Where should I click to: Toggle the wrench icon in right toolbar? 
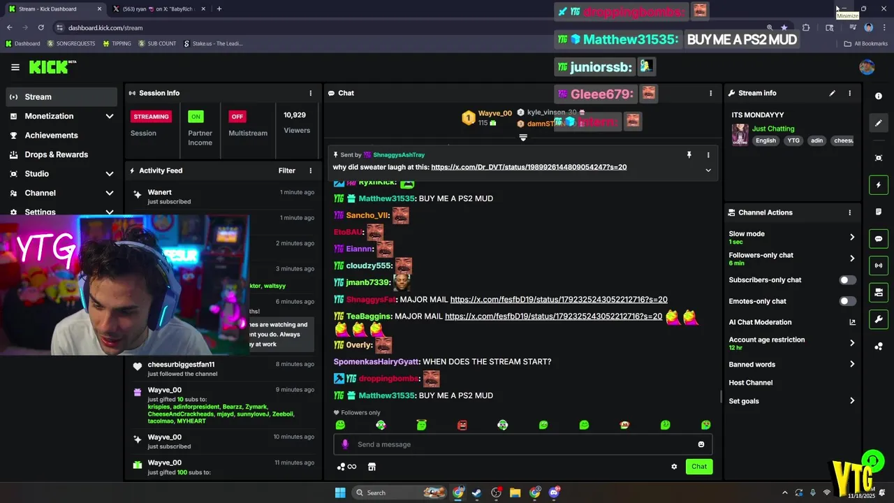879,319
